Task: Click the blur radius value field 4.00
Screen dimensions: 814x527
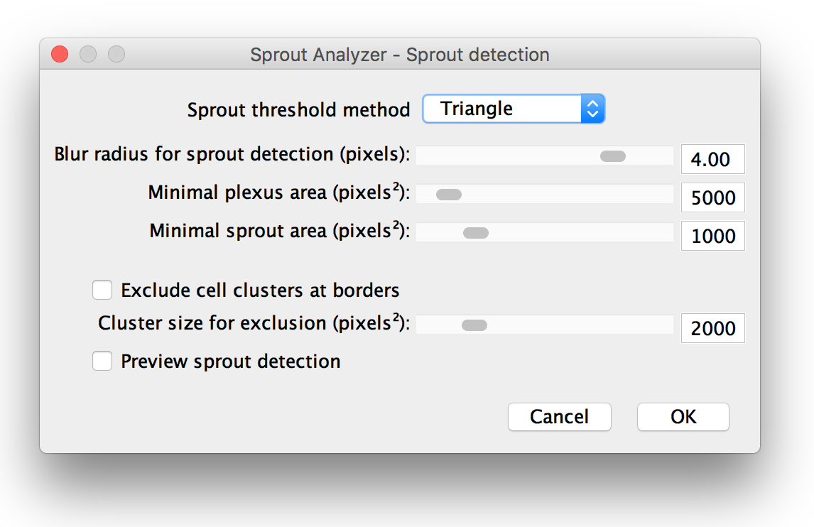Action: (x=712, y=159)
